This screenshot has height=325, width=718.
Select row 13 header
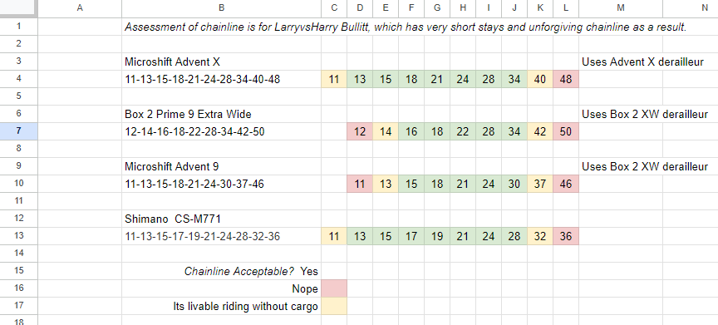[19, 236]
